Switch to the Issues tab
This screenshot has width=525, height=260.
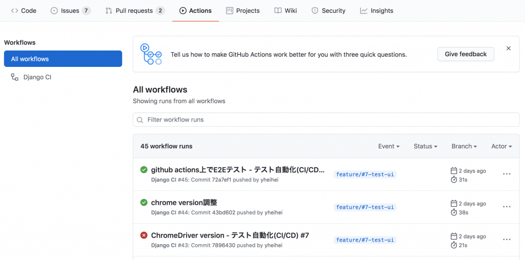(71, 11)
